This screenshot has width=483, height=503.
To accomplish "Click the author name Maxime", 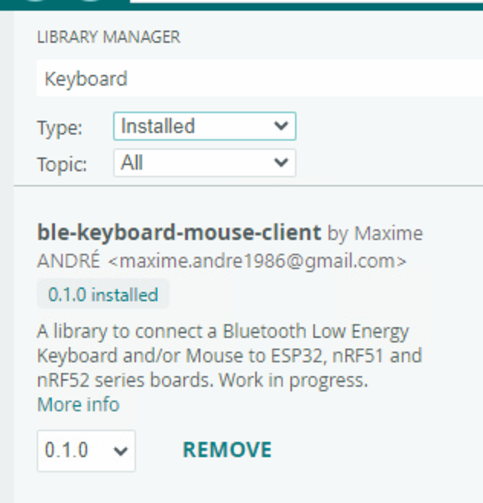I will [389, 233].
